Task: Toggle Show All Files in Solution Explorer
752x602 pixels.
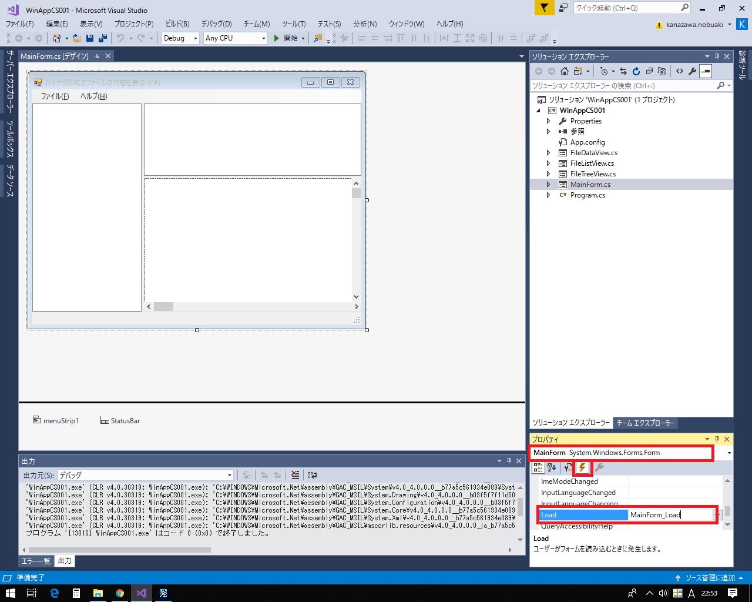Action: point(662,71)
